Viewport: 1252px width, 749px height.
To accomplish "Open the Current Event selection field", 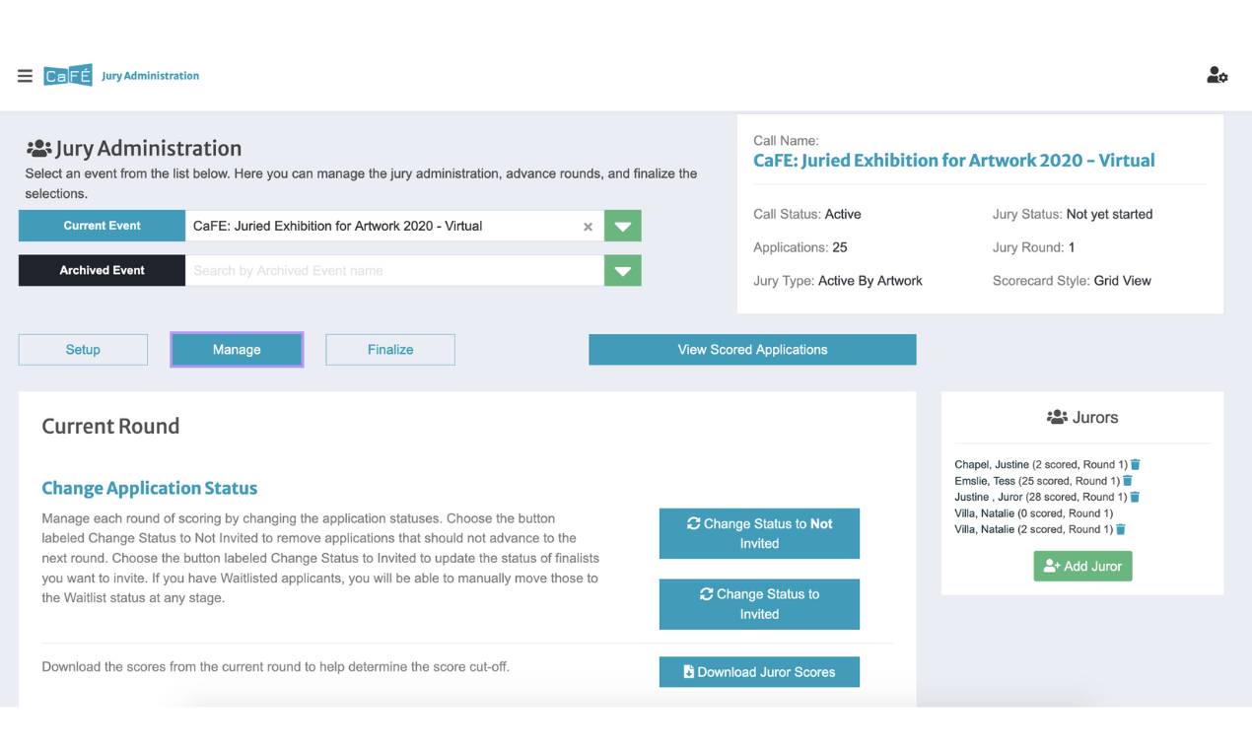I will pos(384,226).
